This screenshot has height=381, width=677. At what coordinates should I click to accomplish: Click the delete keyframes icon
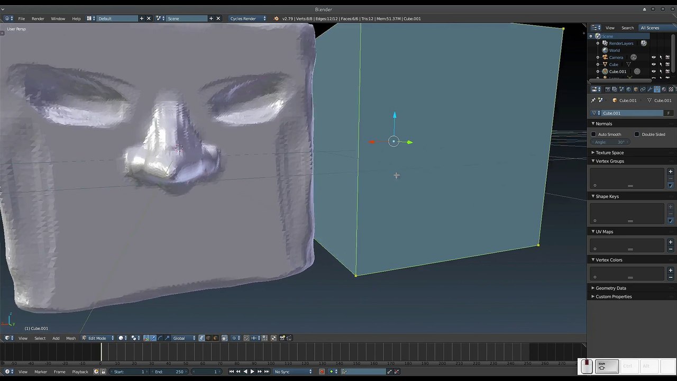(397, 372)
